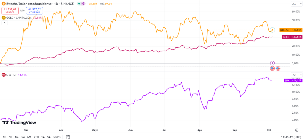Click the VENDER 61.537,02 button

pyautogui.click(x=10, y=11)
